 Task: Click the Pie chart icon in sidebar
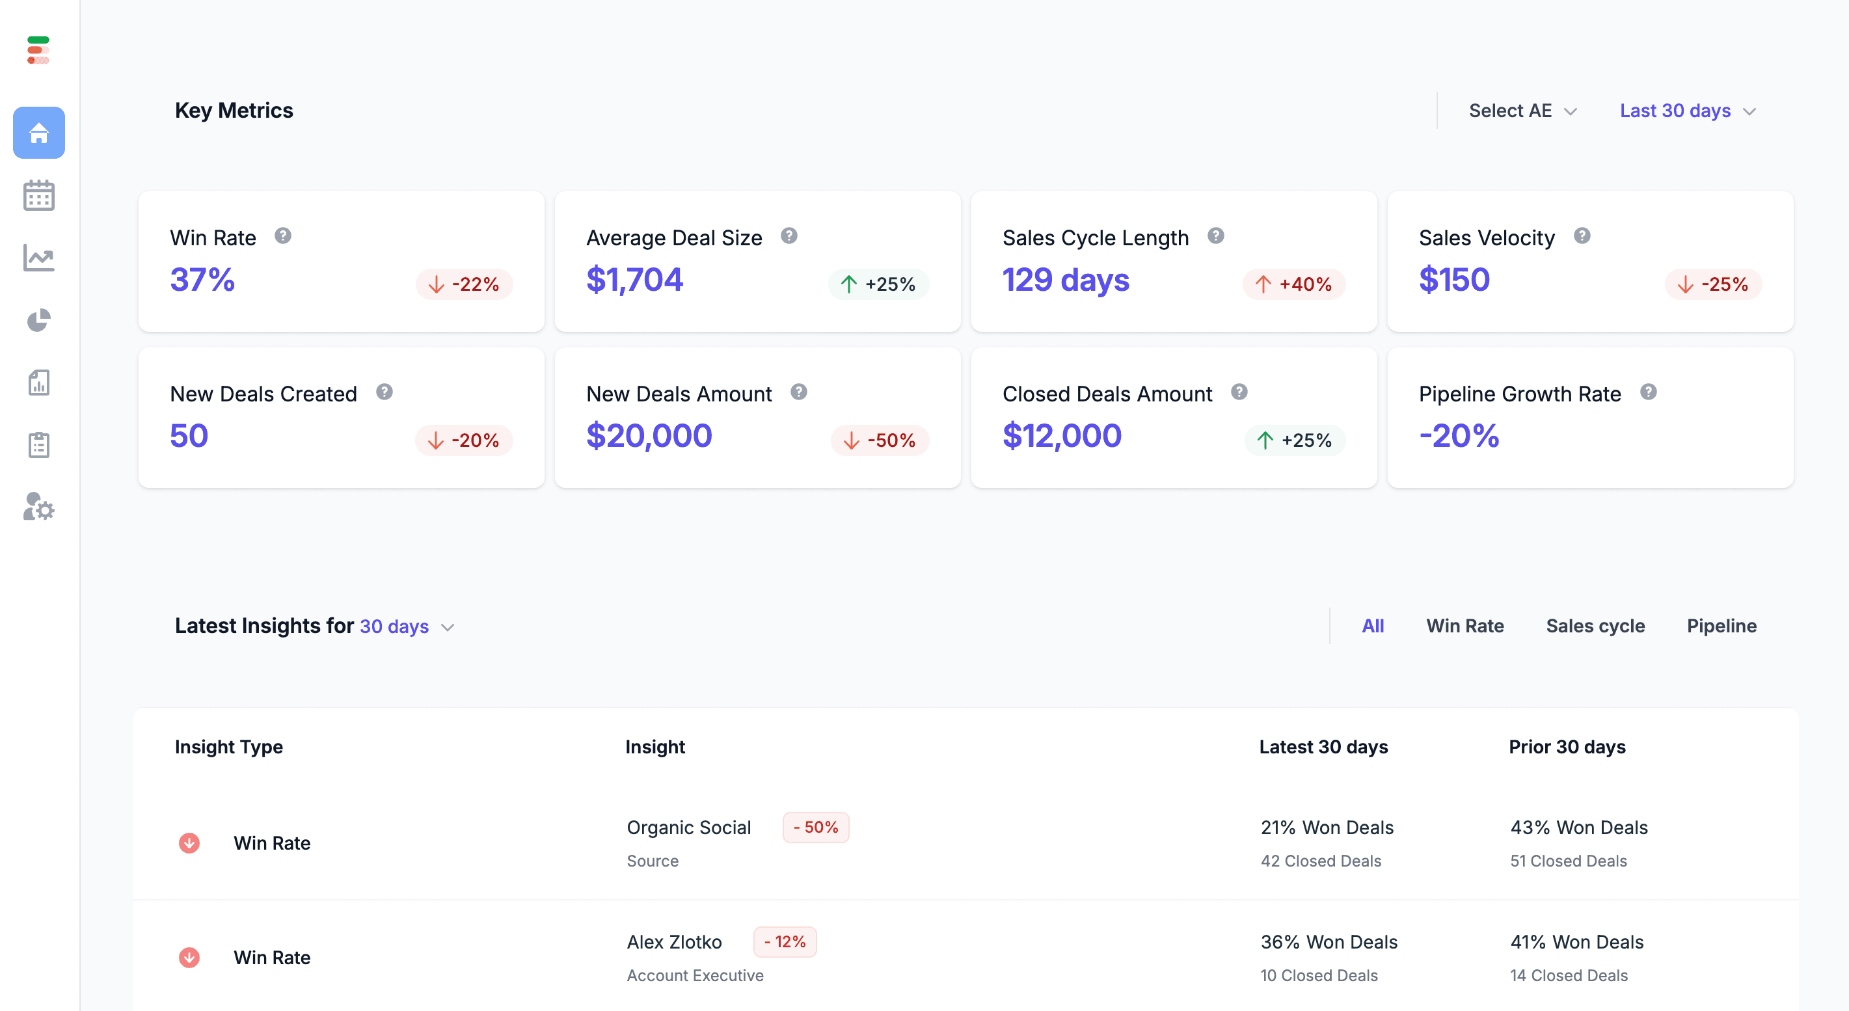pos(38,320)
